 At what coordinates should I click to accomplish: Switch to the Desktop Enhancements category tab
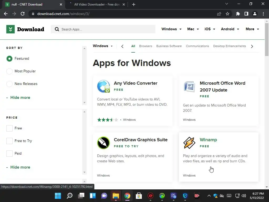pyautogui.click(x=230, y=46)
